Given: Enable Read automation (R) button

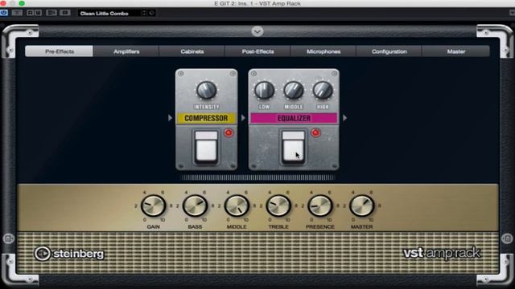Looking at the screenshot, I should [31, 13].
